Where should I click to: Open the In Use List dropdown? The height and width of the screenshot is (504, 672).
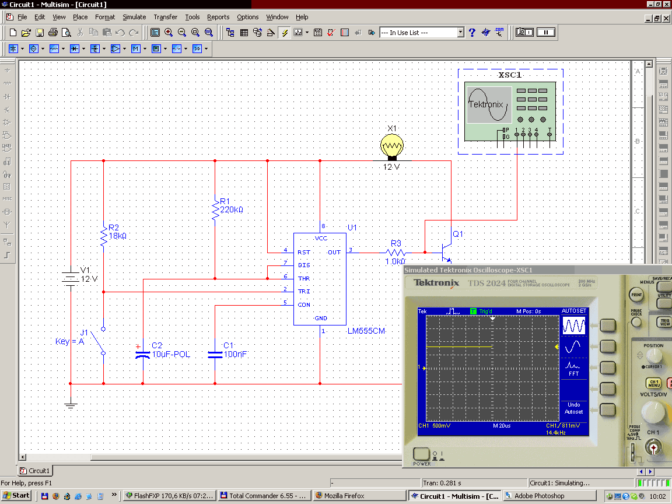click(460, 33)
